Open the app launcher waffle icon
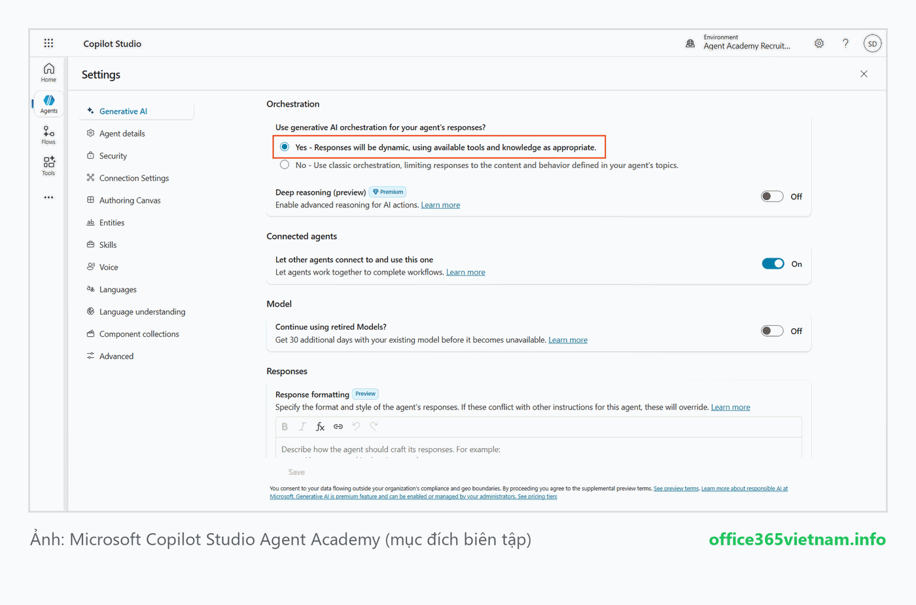Viewport: 916px width, 605px height. (48, 43)
